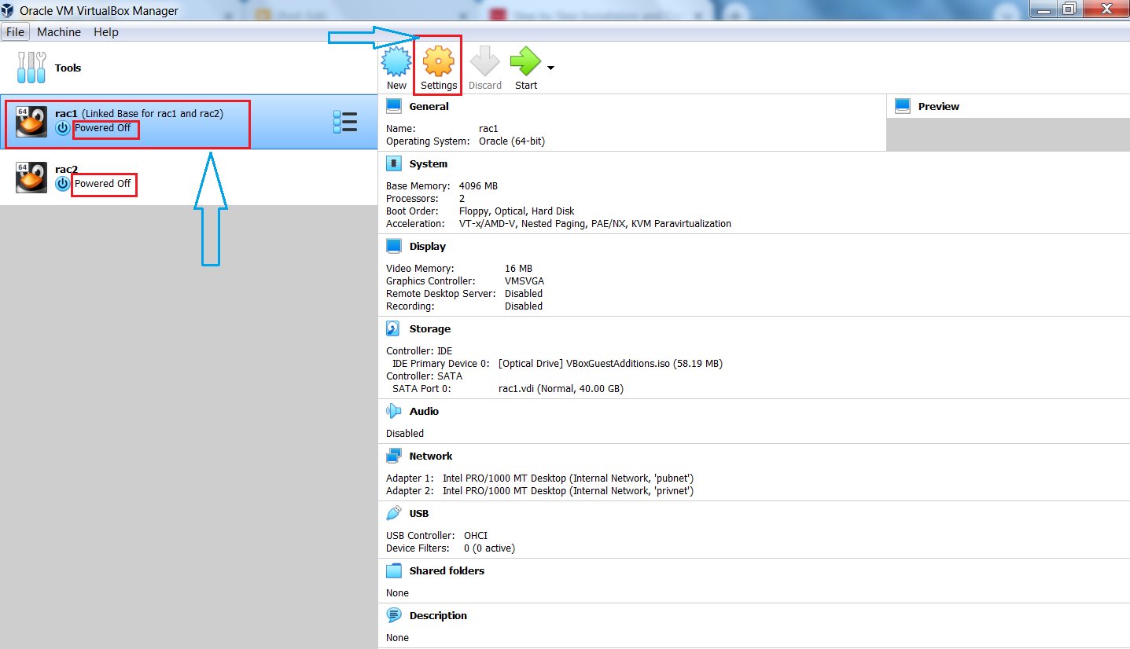The width and height of the screenshot is (1130, 649).
Task: Click the Shared folders folder icon
Action: coord(394,570)
